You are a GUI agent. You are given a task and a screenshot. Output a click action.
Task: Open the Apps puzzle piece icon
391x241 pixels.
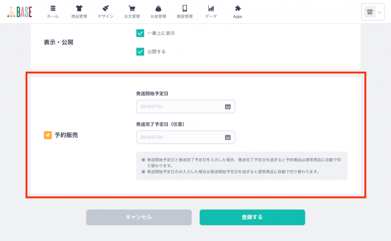238,8
